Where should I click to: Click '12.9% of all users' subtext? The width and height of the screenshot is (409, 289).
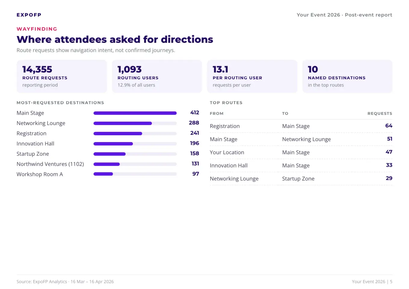click(136, 85)
